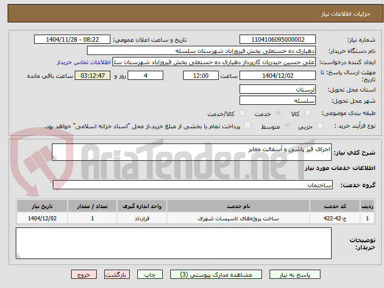Select the جزیی purchase type radio
This screenshot has width=384, height=288.
pyautogui.click(x=320, y=126)
